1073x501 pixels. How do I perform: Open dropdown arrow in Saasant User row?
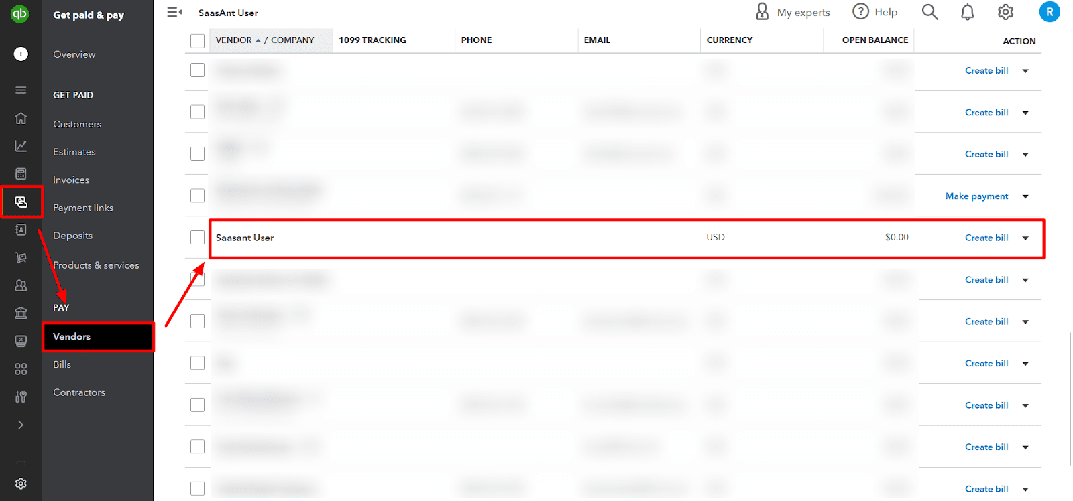tap(1025, 238)
